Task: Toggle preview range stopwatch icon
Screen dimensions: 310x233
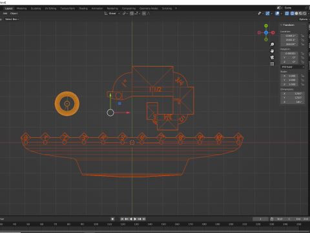Action: coord(272,219)
